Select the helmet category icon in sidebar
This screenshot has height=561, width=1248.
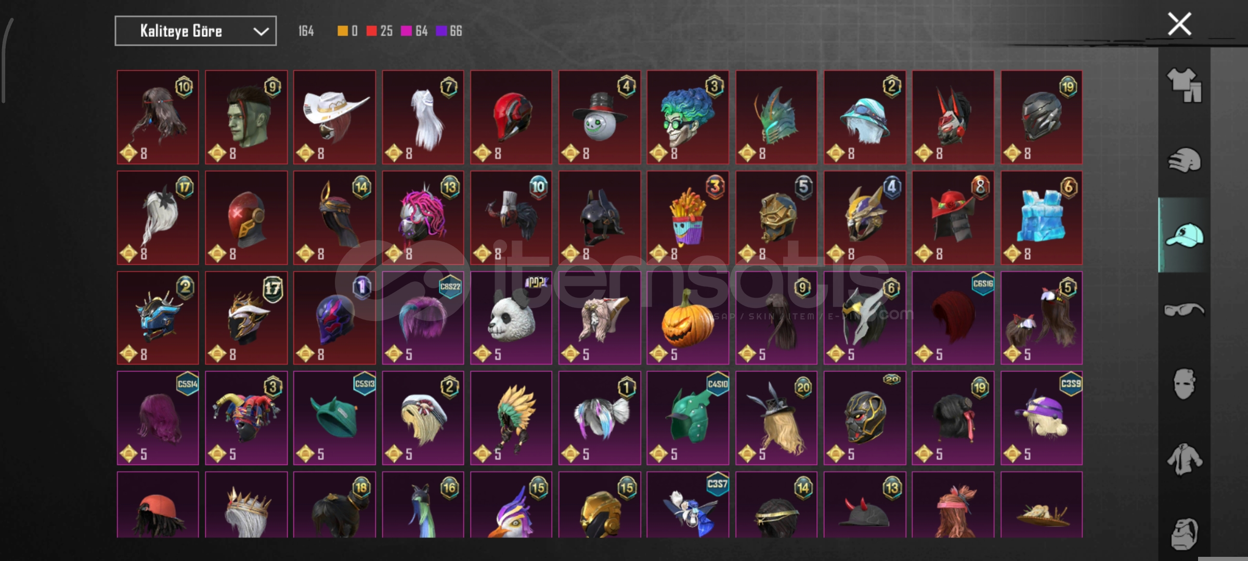(x=1184, y=160)
